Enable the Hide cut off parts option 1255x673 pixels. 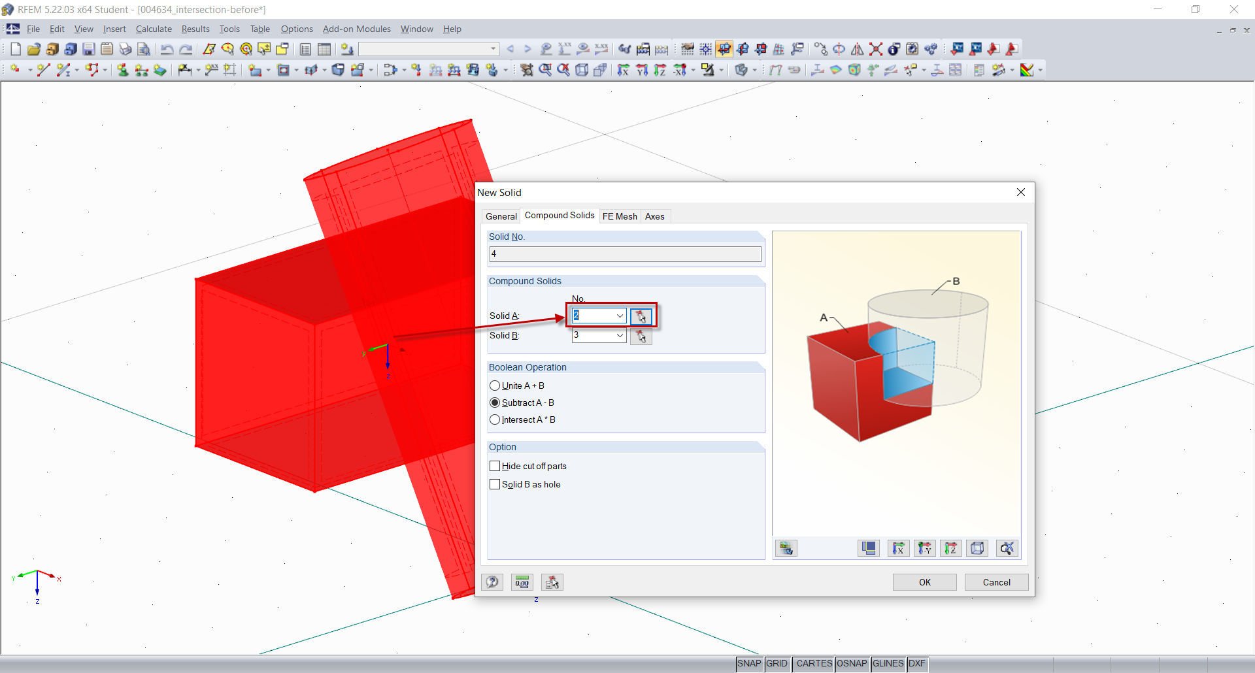pos(495,465)
